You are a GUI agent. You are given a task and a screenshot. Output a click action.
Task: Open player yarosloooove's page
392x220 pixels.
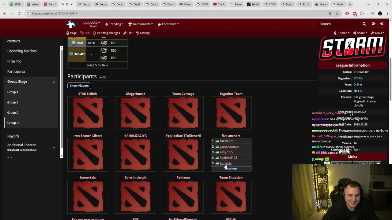point(229,147)
